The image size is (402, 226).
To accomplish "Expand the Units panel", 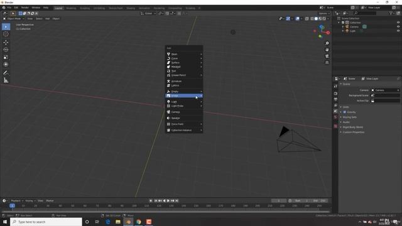I will (345, 107).
